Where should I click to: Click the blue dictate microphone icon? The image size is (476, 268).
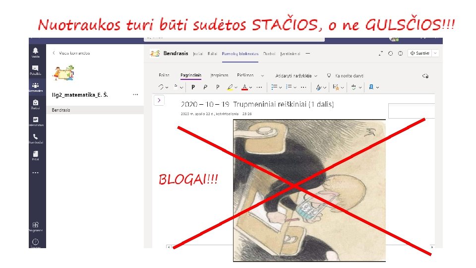click(371, 87)
